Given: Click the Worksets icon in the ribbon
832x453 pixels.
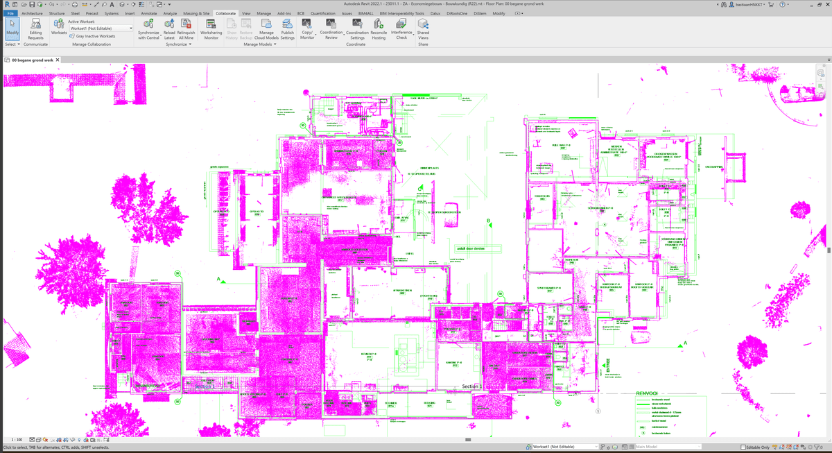Looking at the screenshot, I should 59,28.
